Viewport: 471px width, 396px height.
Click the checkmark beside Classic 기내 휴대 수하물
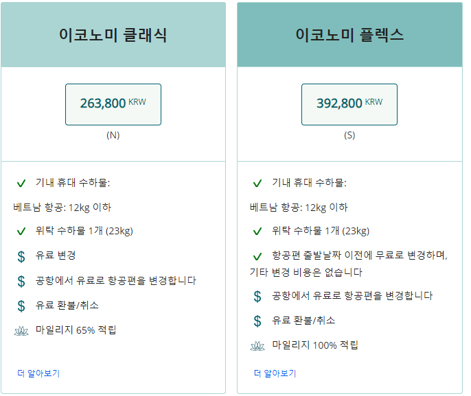point(21,183)
